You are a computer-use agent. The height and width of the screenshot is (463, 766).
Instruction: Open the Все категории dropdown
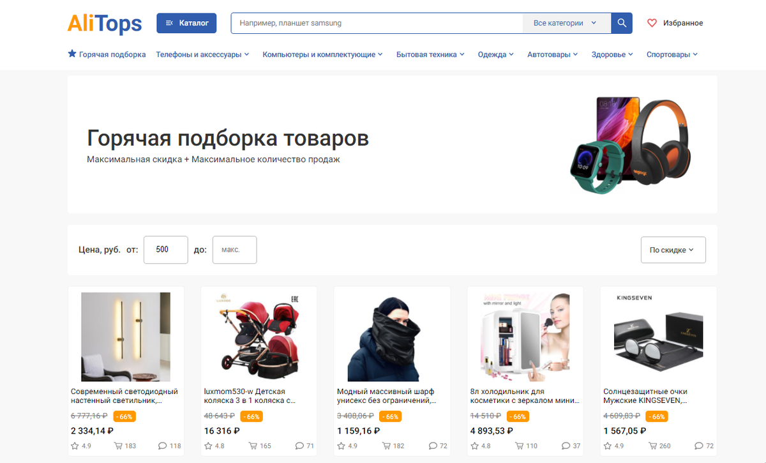tap(566, 23)
